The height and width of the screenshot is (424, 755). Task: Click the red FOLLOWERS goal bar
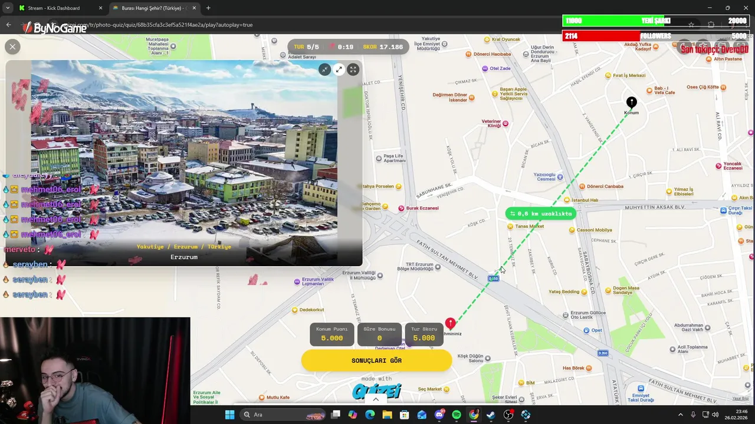[x=655, y=37]
